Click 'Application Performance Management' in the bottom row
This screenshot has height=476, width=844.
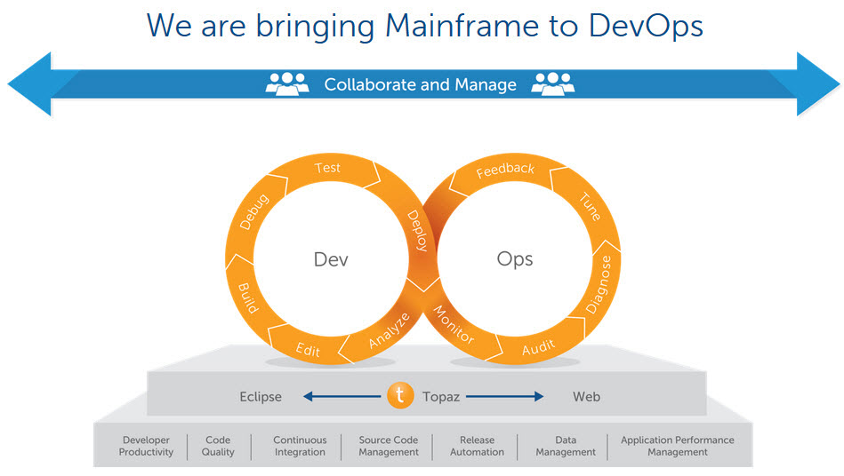click(677, 446)
